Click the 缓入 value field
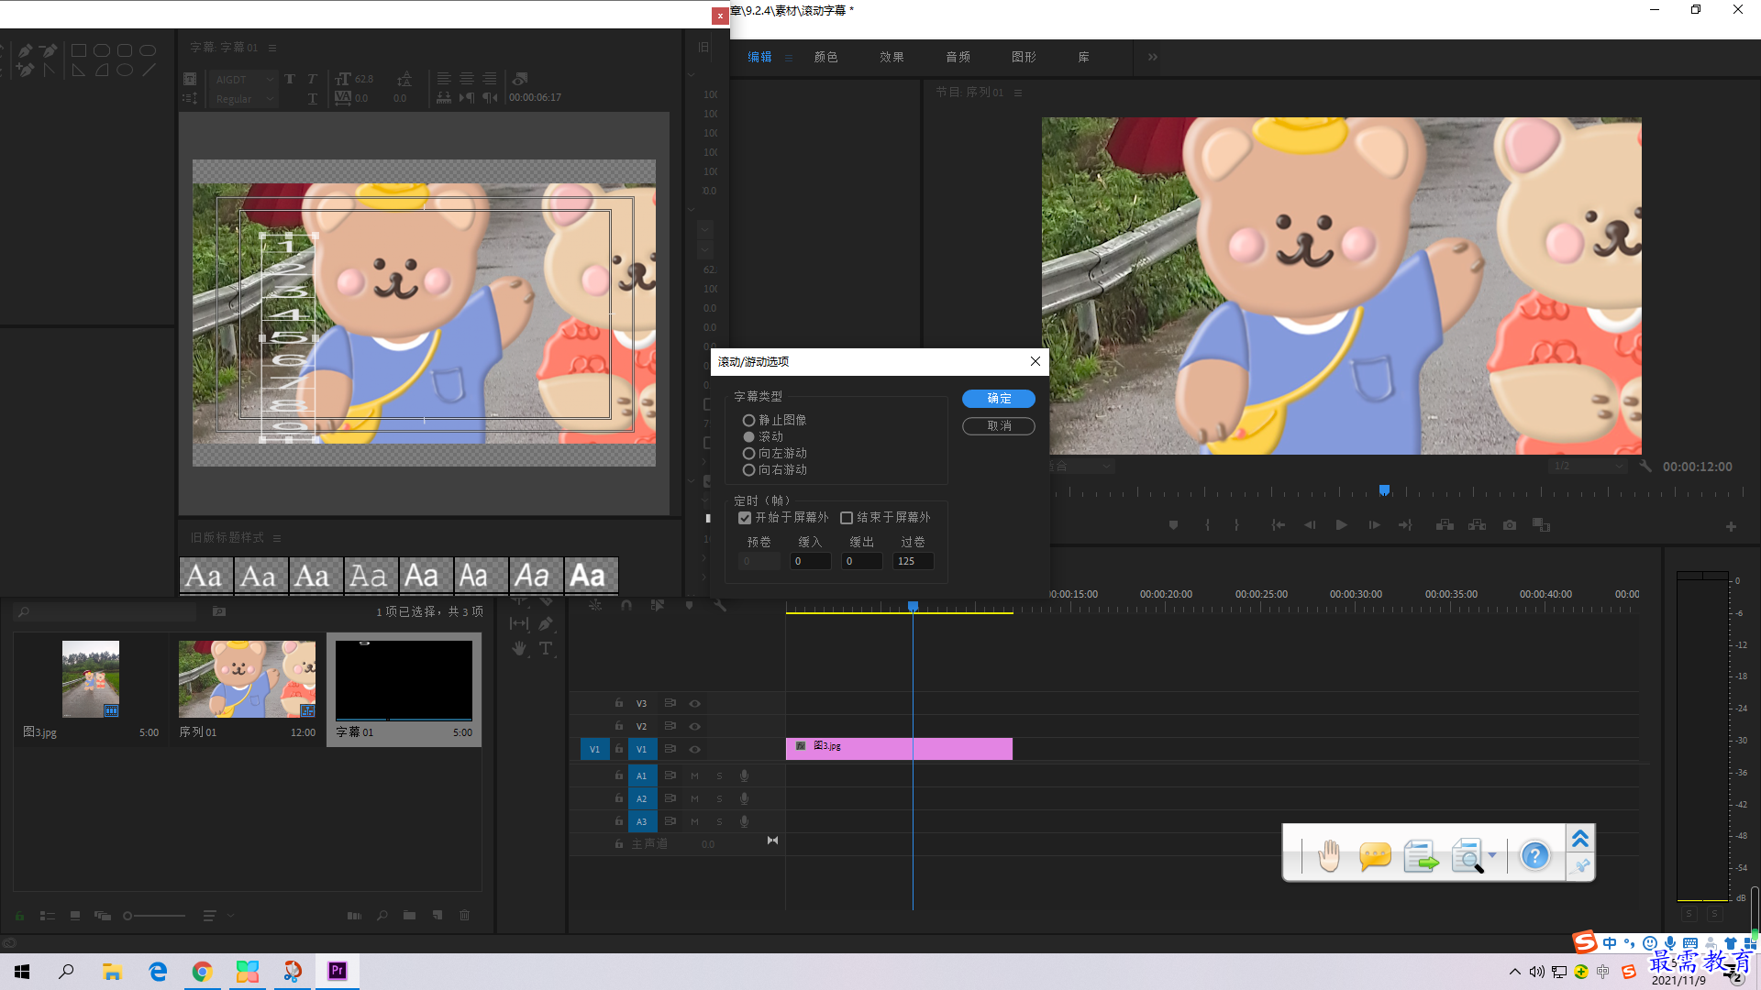 811,561
